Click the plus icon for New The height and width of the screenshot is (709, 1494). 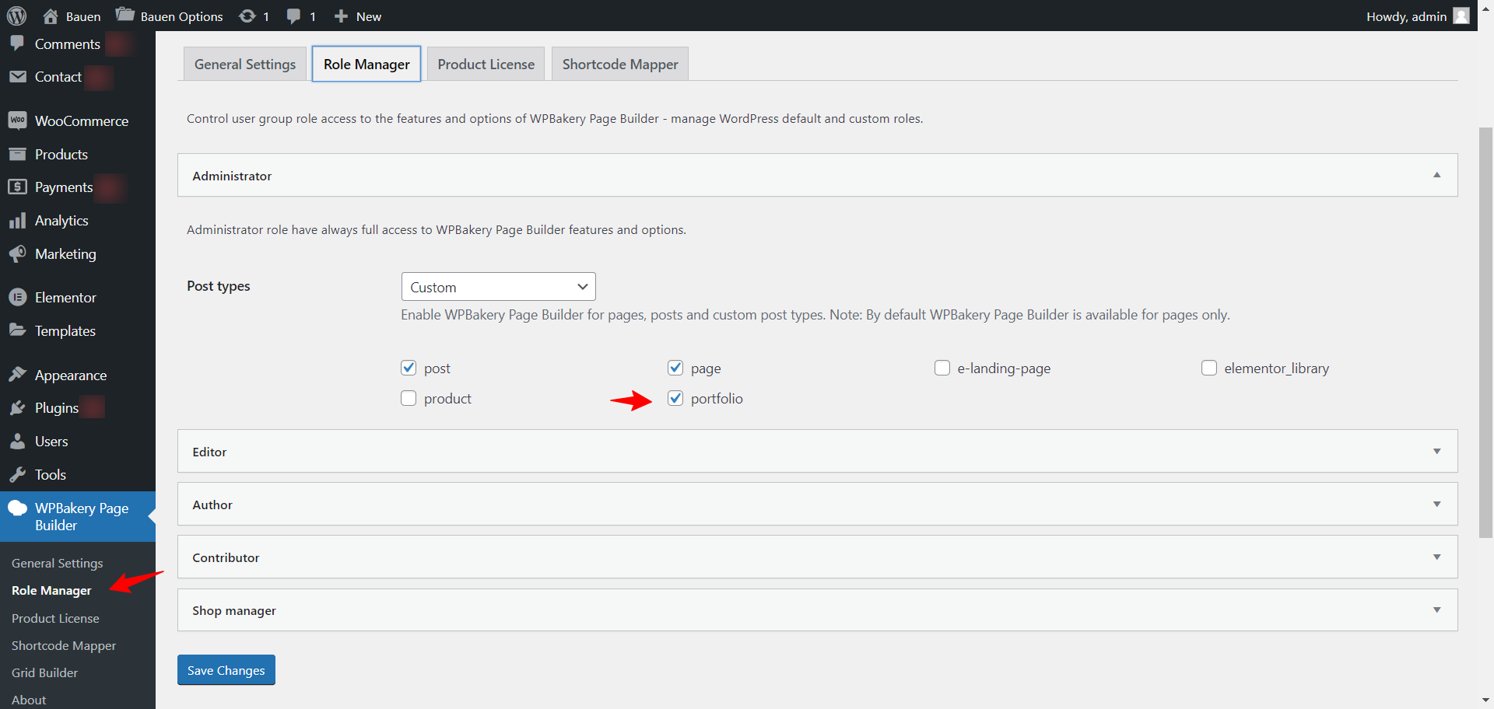point(341,16)
